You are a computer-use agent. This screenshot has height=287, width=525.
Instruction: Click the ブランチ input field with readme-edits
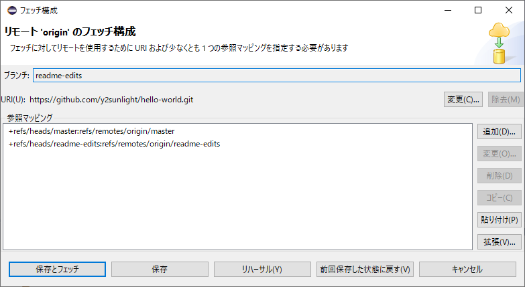coord(276,76)
